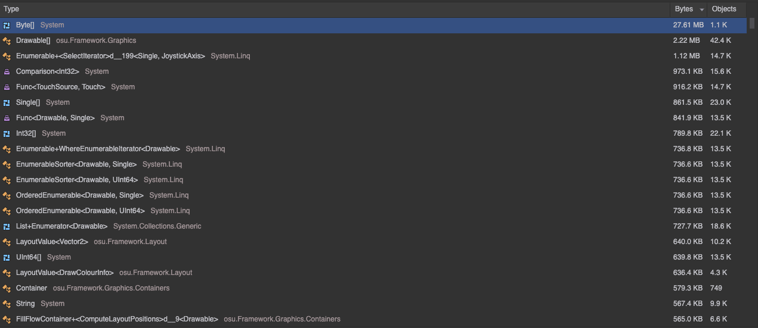Toggle the sort arrow in Bytes header

pyautogui.click(x=701, y=10)
